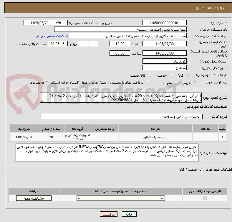This screenshot has height=222, width=232.
Task: Click the general need description text area
Action: click(x=121, y=98)
